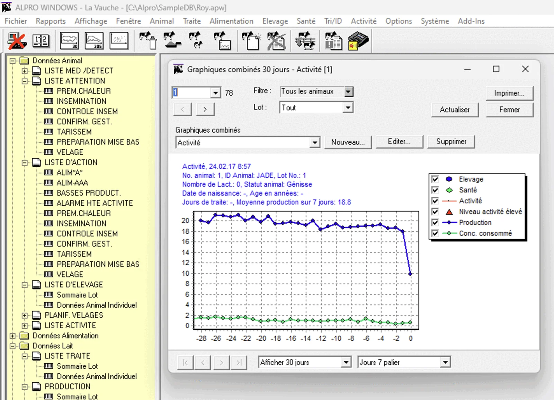554x400 pixels.
Task: Open the Lot dropdown showing Tout
Action: (348, 108)
